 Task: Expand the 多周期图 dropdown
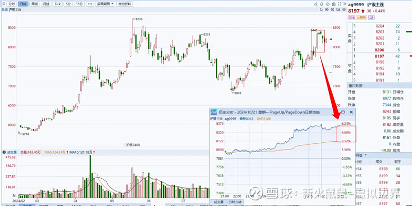[x=105, y=4]
